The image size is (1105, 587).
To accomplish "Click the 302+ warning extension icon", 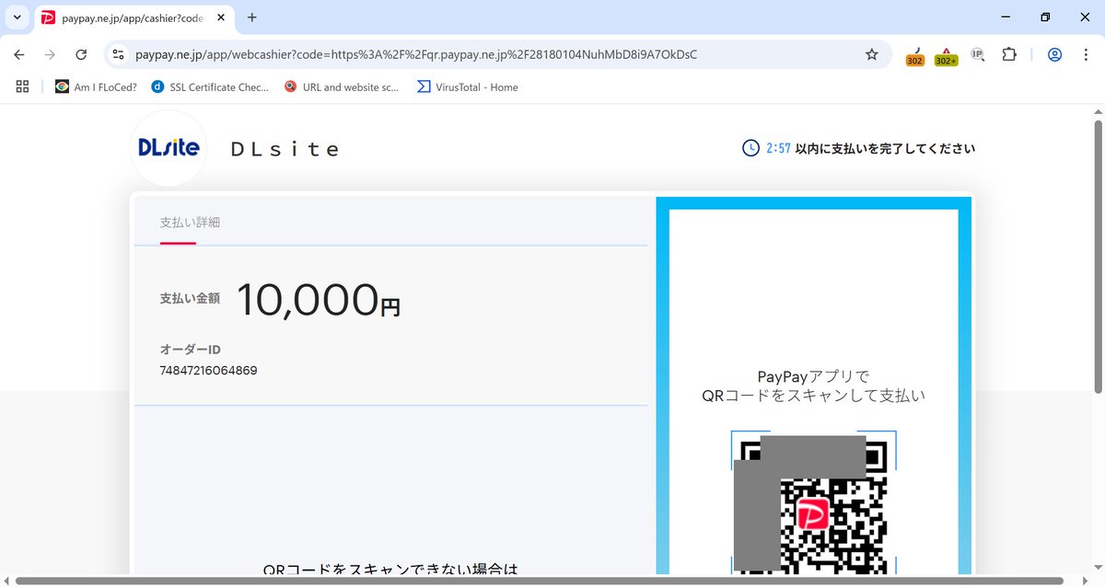I will (x=946, y=55).
